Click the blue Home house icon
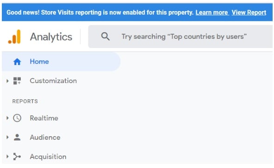Screen dimensions: 274x168 pos(17,62)
